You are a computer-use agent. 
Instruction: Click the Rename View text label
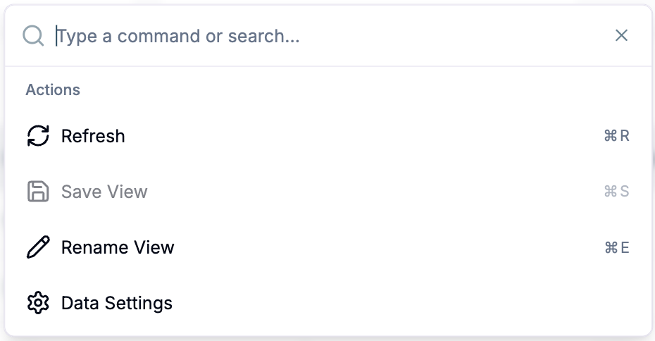click(118, 247)
